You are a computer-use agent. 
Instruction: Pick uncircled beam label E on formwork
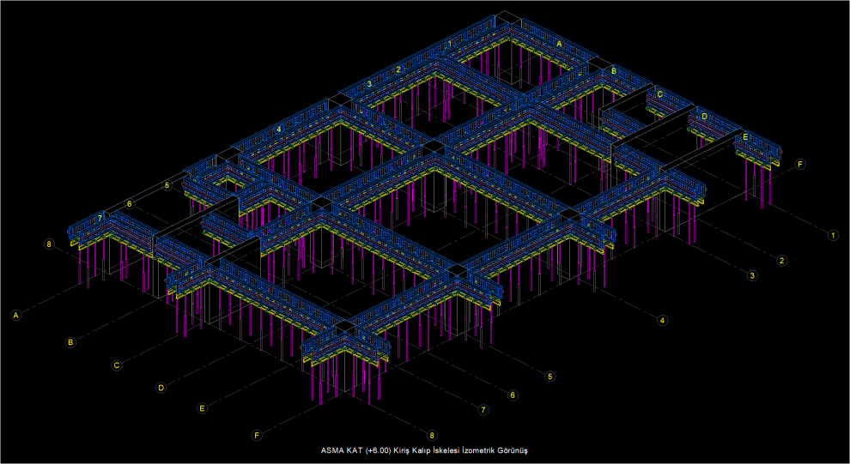coord(745,137)
